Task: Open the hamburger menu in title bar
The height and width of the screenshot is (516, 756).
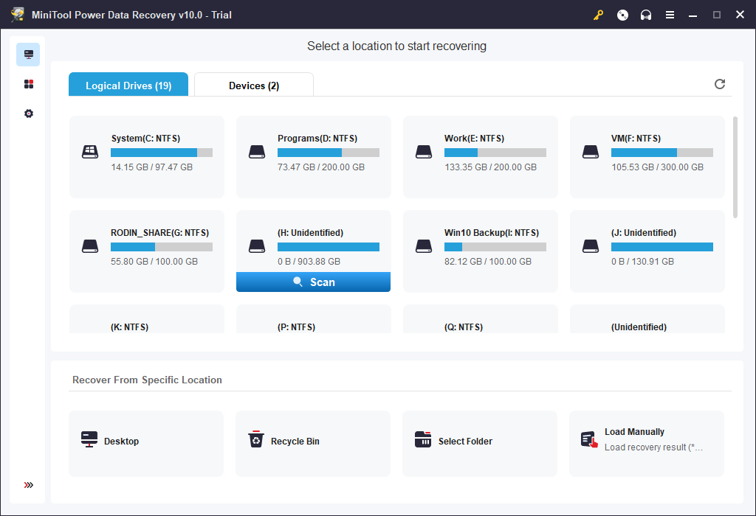Action: tap(670, 15)
